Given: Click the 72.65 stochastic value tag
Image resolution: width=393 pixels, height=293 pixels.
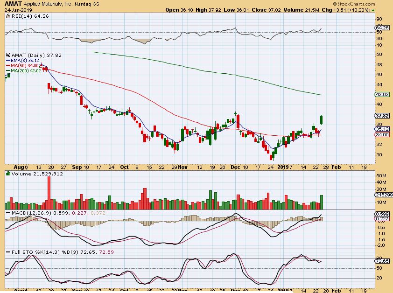Looking at the screenshot, I should tap(382, 261).
